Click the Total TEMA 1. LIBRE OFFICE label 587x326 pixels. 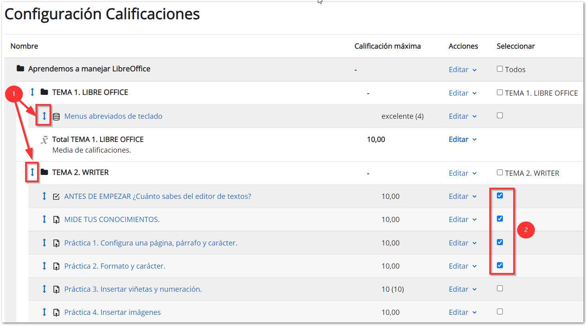coord(98,139)
